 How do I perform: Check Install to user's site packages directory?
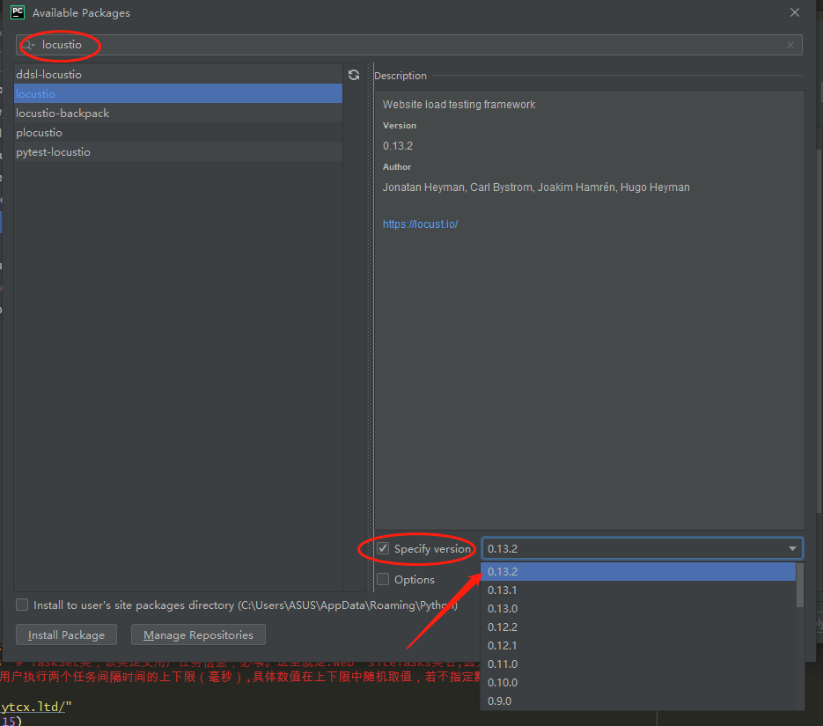(x=22, y=604)
